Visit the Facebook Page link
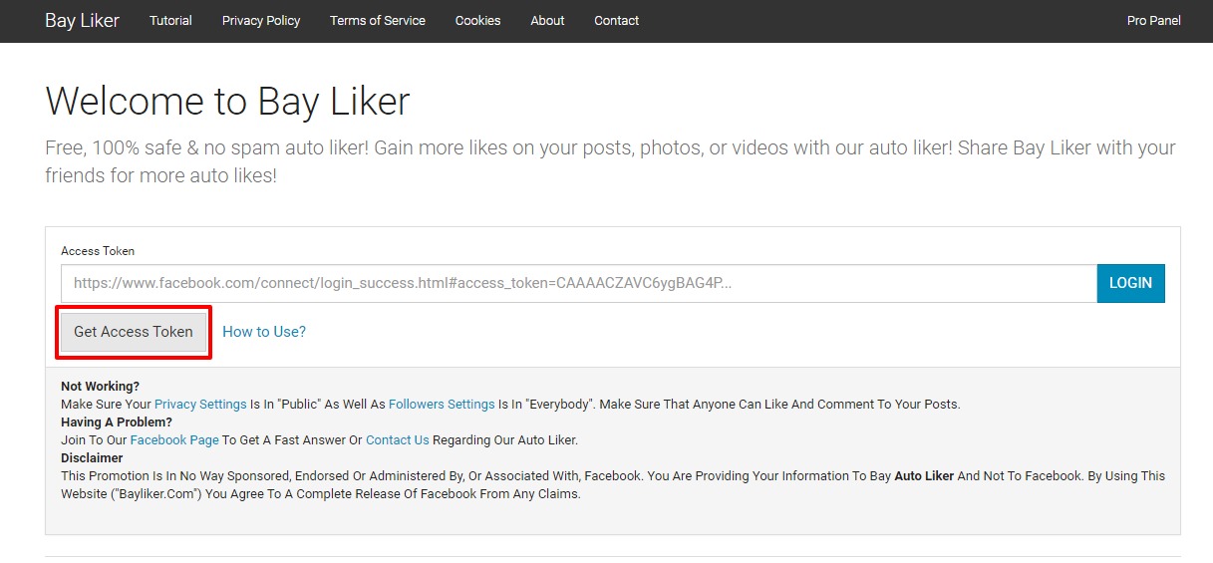The height and width of the screenshot is (563, 1213). coord(174,440)
